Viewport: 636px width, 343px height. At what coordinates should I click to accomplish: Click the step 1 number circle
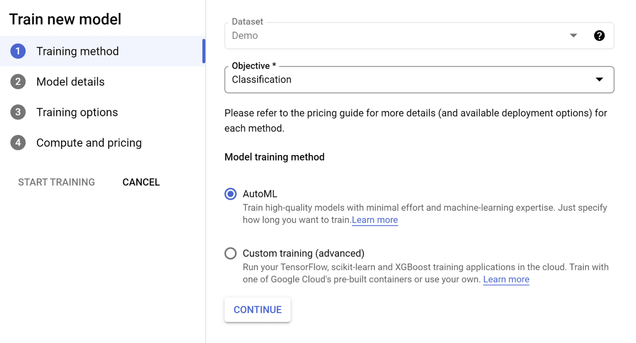click(x=18, y=51)
